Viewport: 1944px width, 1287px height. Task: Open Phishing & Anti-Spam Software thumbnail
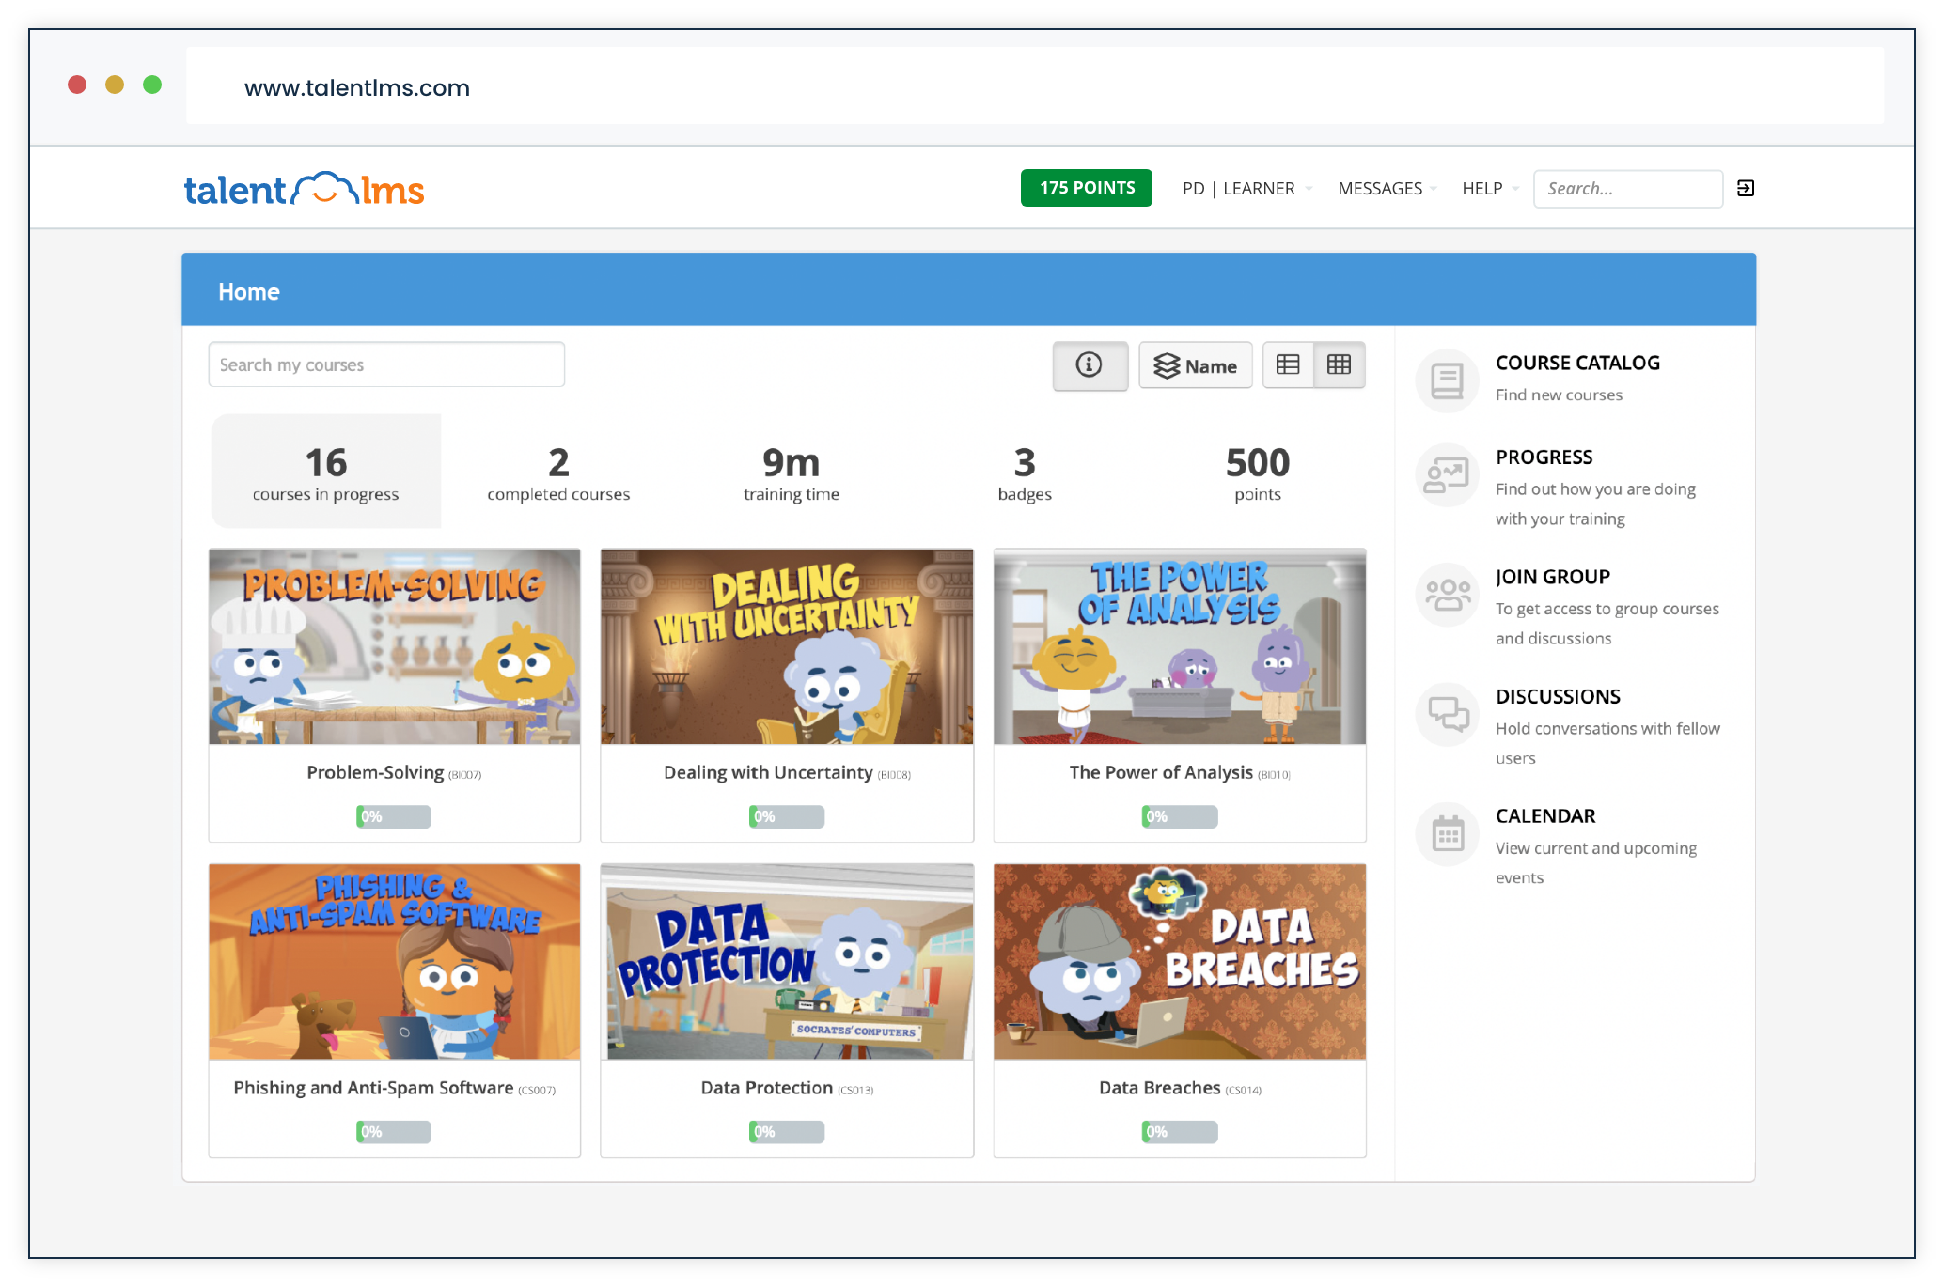[395, 962]
